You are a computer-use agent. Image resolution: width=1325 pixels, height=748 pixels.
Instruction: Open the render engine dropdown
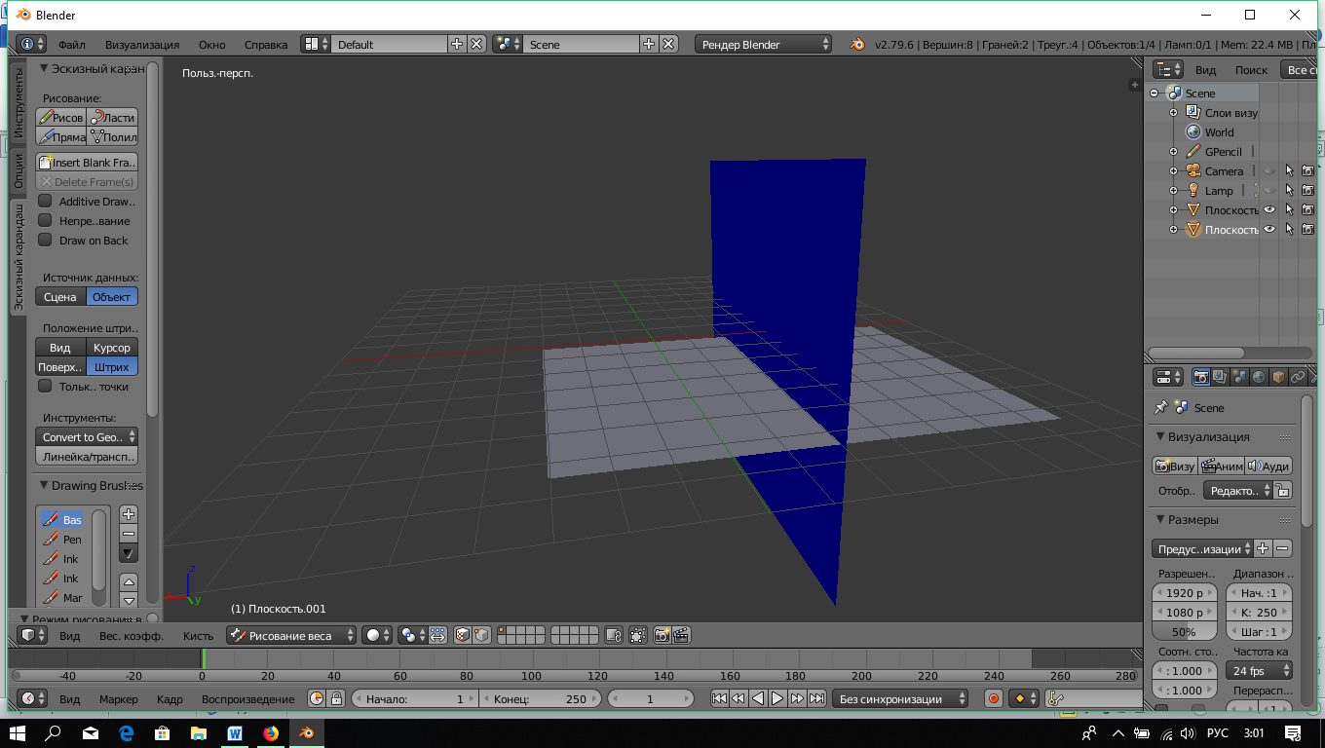tap(764, 45)
